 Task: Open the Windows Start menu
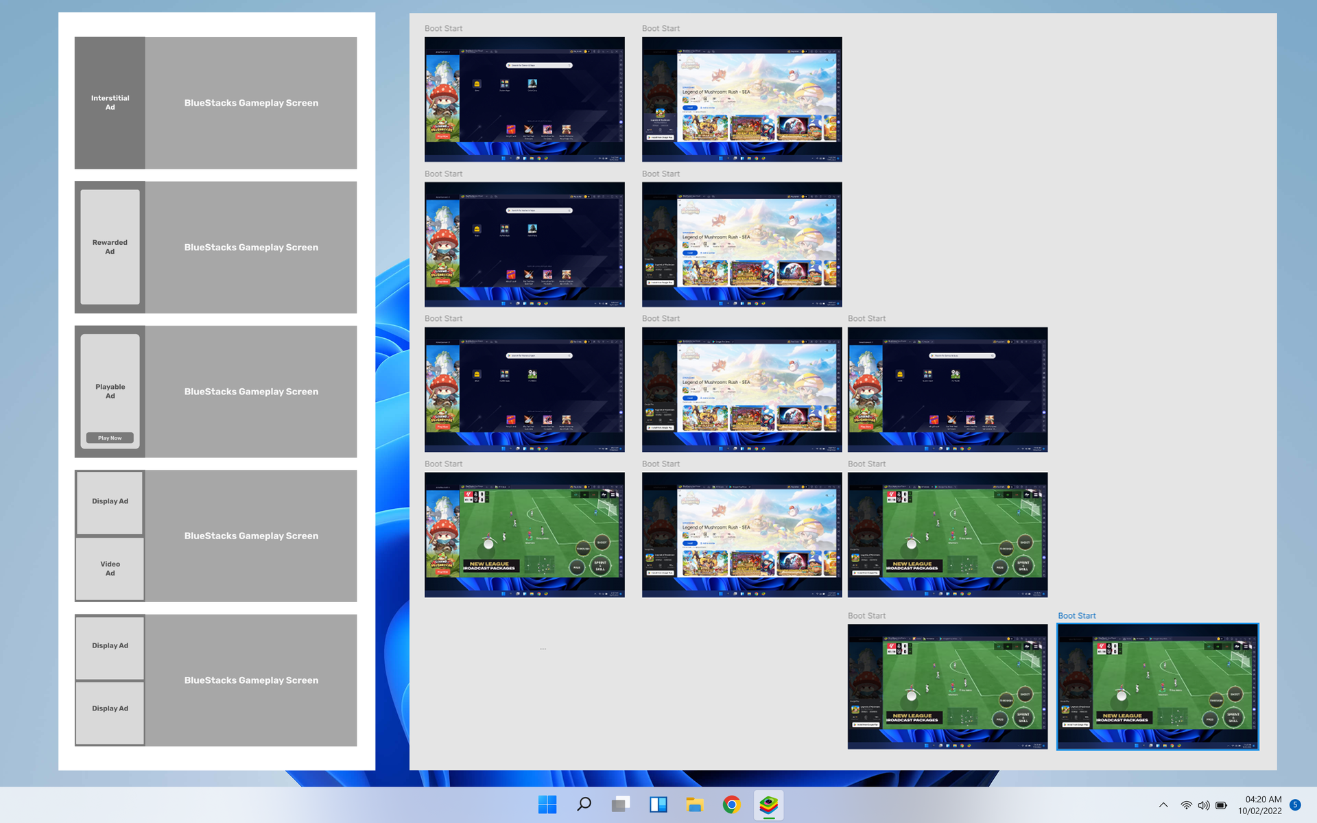(x=547, y=804)
